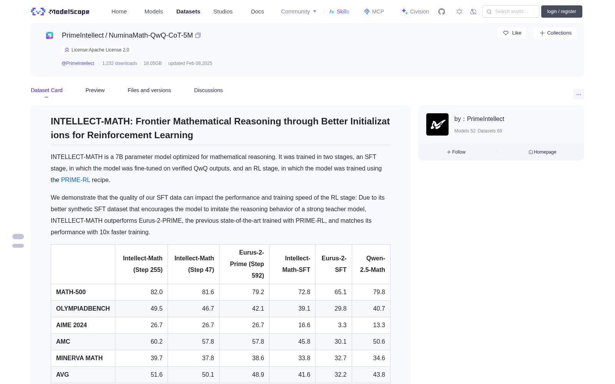Click the Models 52 count

(x=465, y=131)
